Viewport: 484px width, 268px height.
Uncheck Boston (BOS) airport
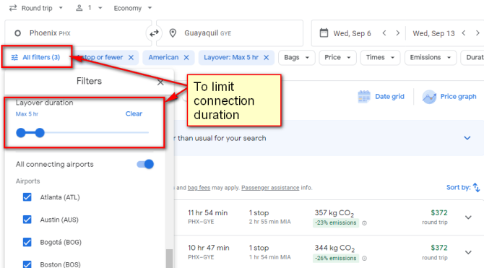(x=27, y=264)
